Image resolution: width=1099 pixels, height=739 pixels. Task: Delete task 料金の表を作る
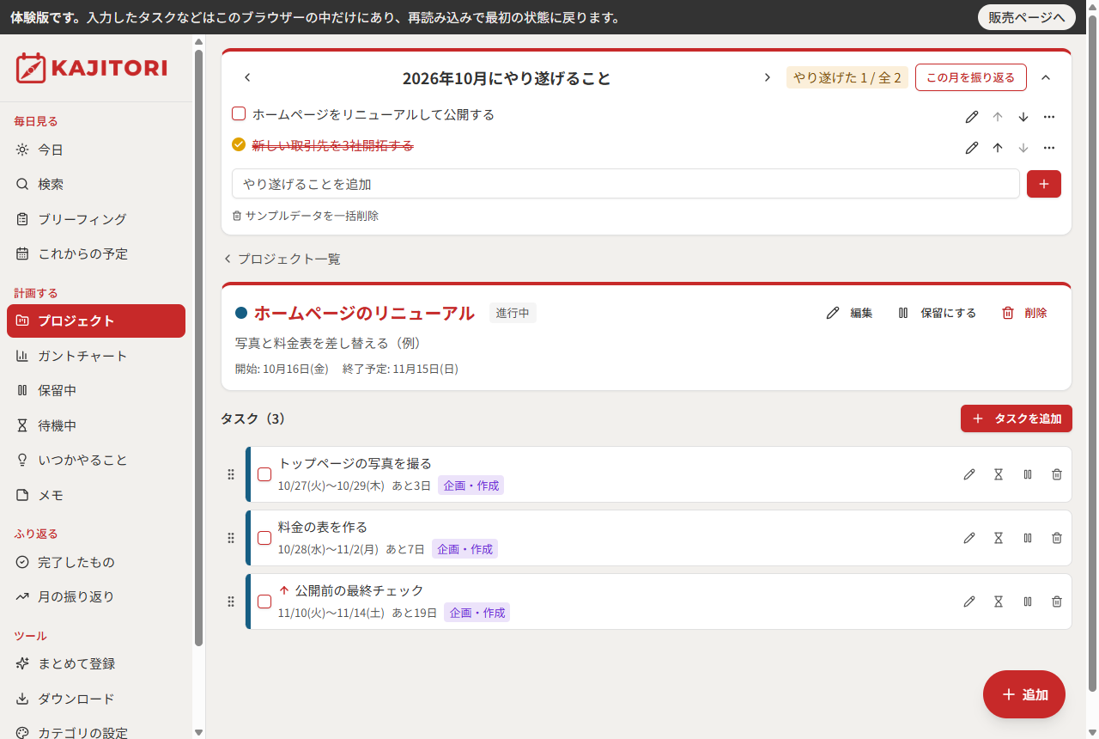pos(1057,538)
